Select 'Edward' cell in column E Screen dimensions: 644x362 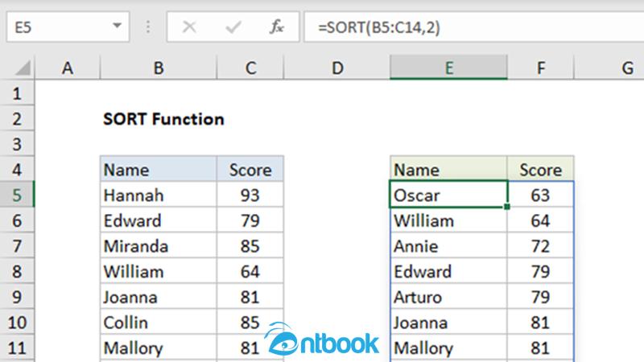tap(448, 271)
